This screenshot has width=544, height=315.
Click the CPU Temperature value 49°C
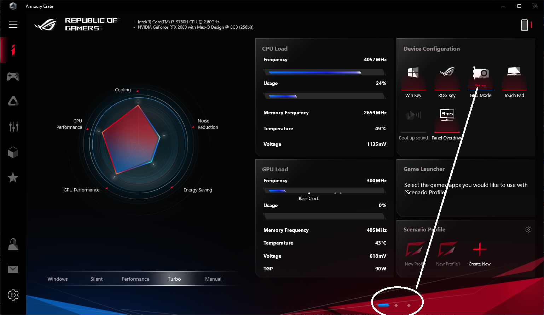click(x=381, y=128)
